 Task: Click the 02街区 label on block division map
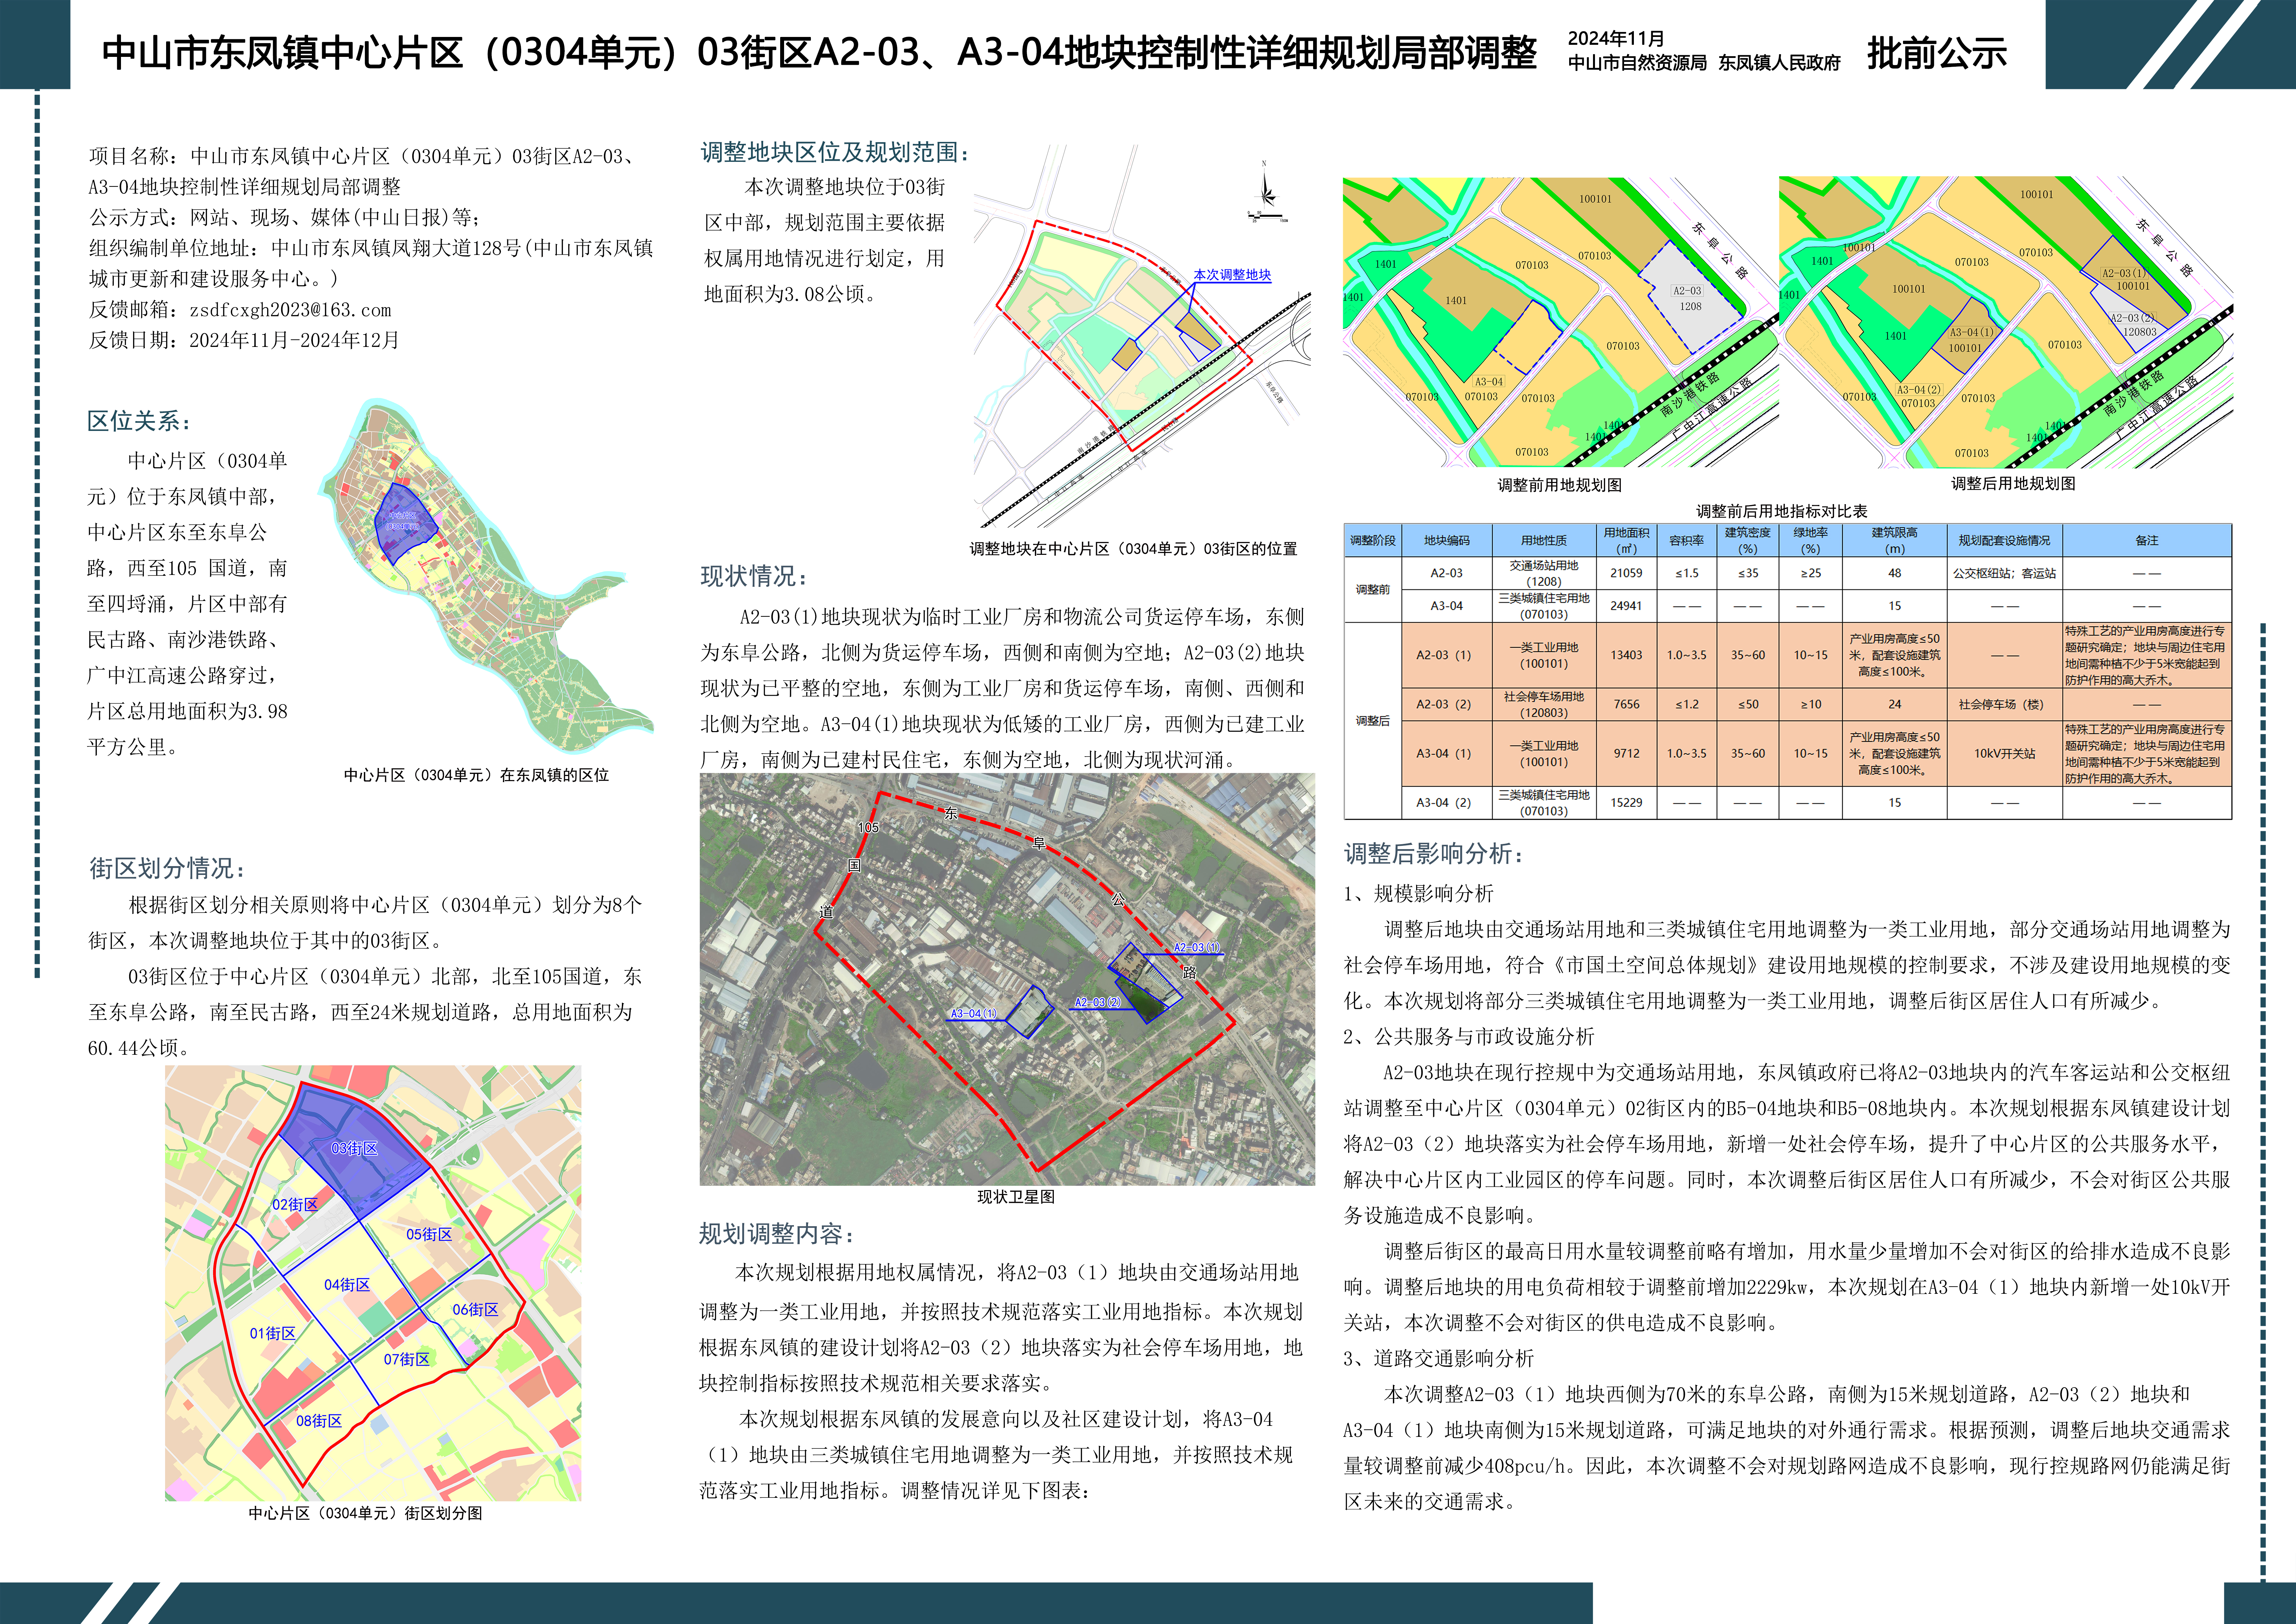tap(295, 1205)
